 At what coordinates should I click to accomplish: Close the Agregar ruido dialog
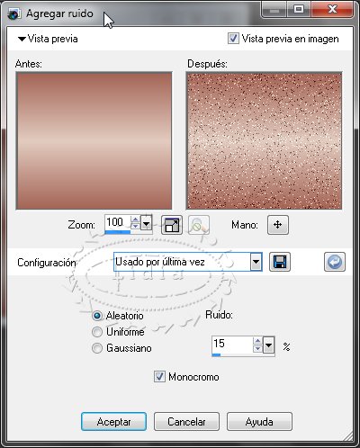tap(332, 10)
